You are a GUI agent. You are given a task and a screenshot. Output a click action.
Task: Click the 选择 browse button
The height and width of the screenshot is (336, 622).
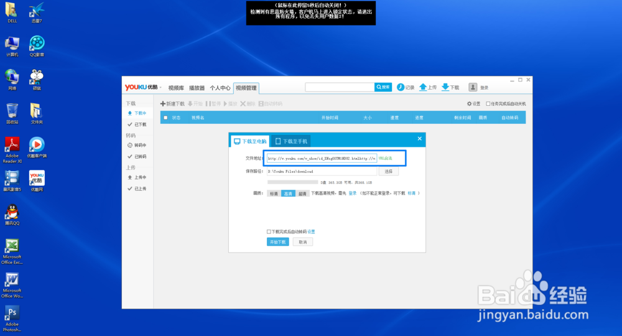388,171
